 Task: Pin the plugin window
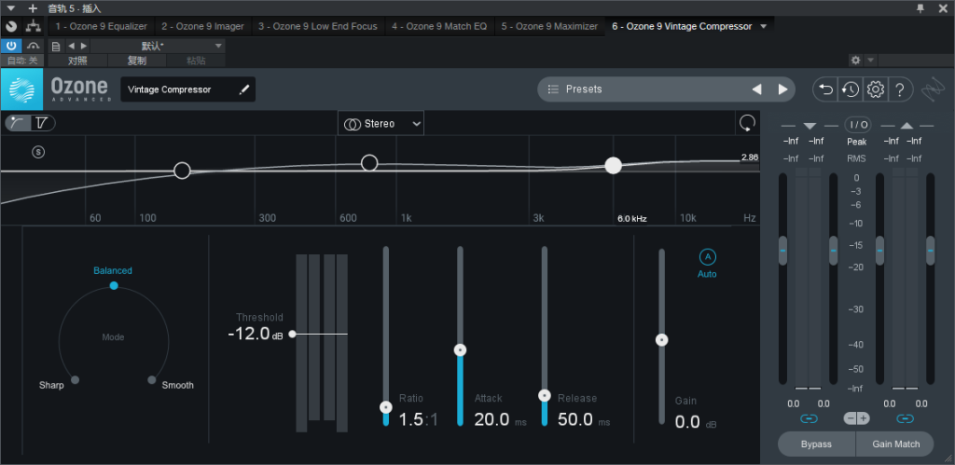click(920, 7)
